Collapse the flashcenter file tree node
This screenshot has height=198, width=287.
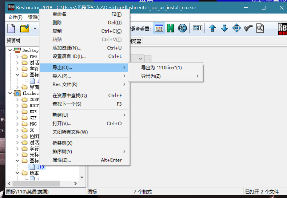tap(10, 93)
